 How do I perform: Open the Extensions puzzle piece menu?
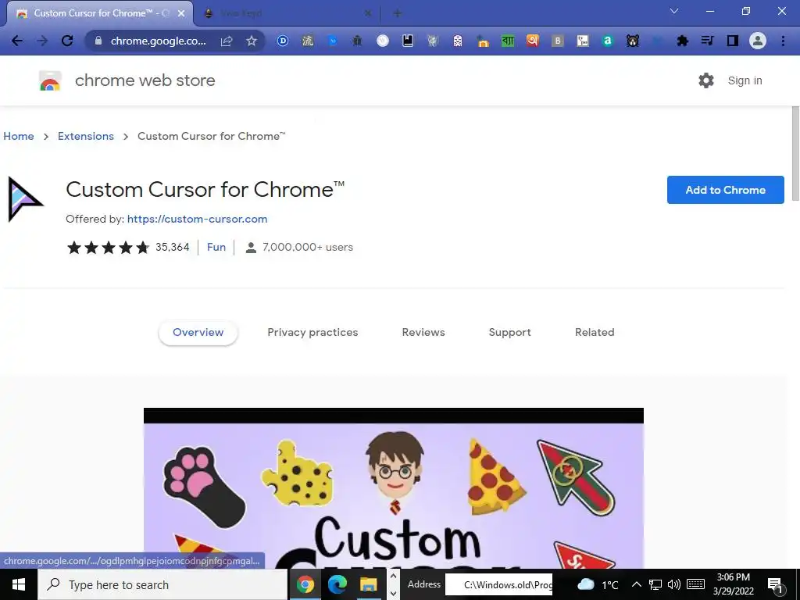683,41
